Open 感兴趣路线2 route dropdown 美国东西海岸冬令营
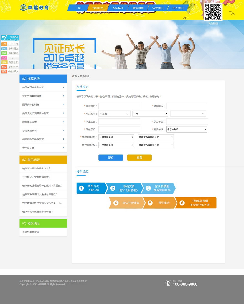244x304 pixels. click(x=156, y=145)
